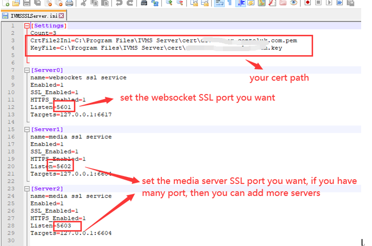Click the Listen=5601 port value
372x246 pixels.
click(x=64, y=107)
